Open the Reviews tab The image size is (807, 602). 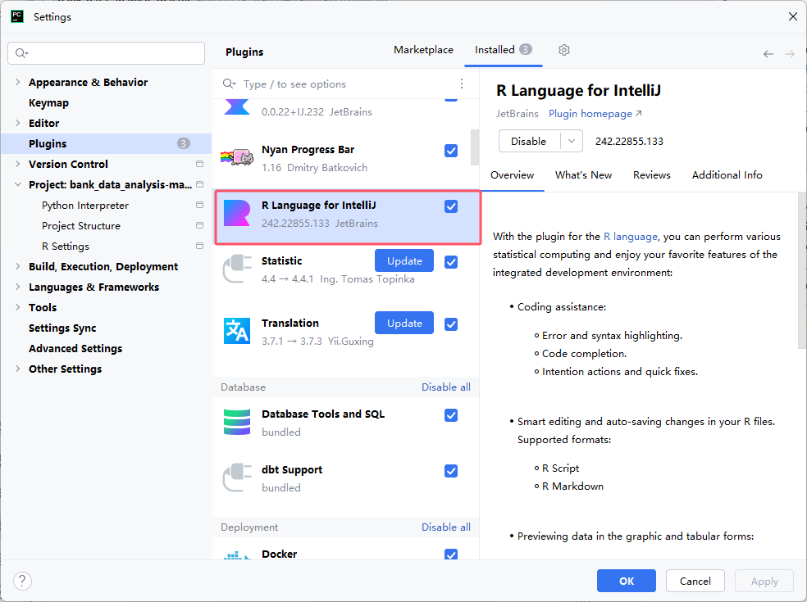point(651,174)
